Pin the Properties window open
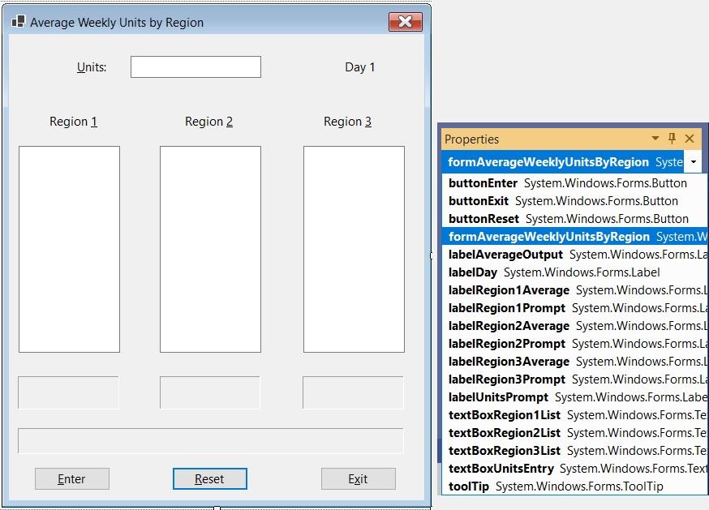709x510 pixels. pyautogui.click(x=670, y=139)
